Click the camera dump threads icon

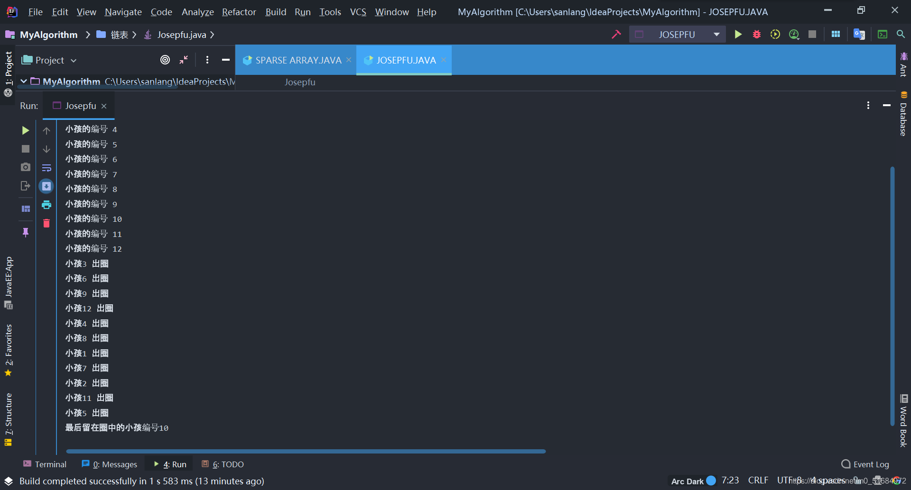pos(26,167)
